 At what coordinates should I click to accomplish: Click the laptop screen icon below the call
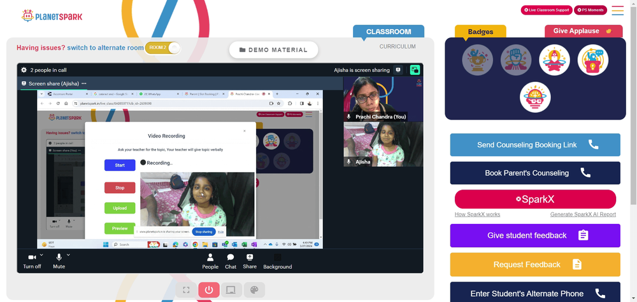(x=231, y=290)
